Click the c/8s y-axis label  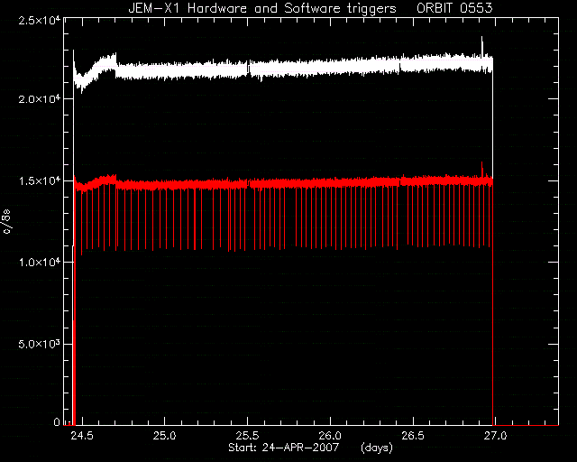pos(7,221)
